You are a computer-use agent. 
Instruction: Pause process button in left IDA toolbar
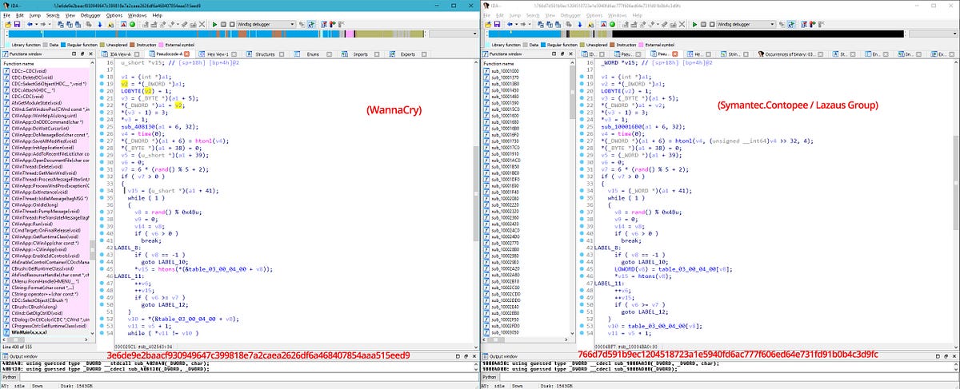coord(223,25)
